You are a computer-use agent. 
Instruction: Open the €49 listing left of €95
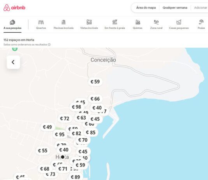(x=48, y=127)
